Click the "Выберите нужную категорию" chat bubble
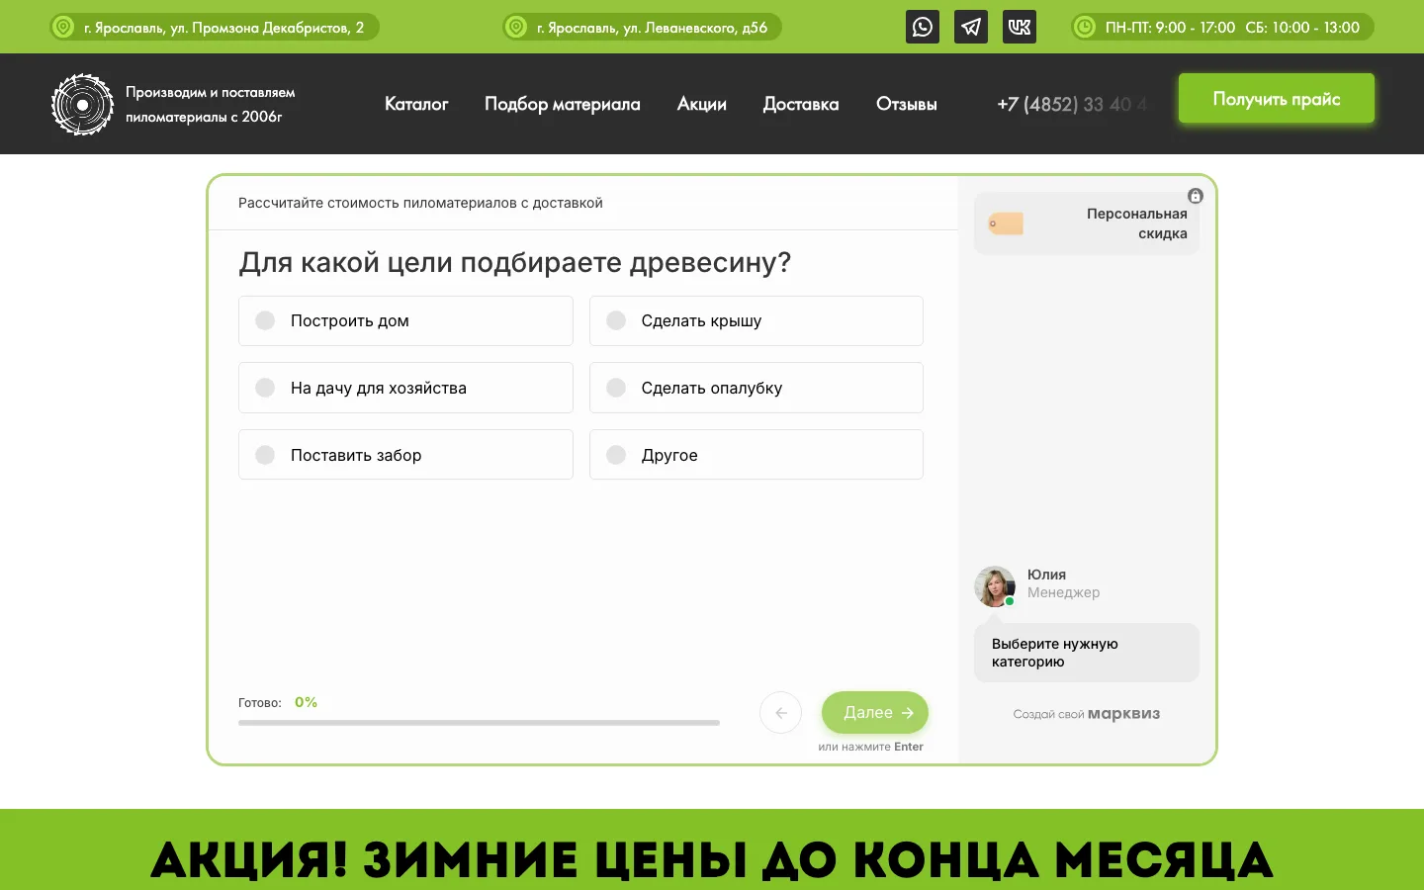Screen dimensions: 1424x890 point(1087,653)
